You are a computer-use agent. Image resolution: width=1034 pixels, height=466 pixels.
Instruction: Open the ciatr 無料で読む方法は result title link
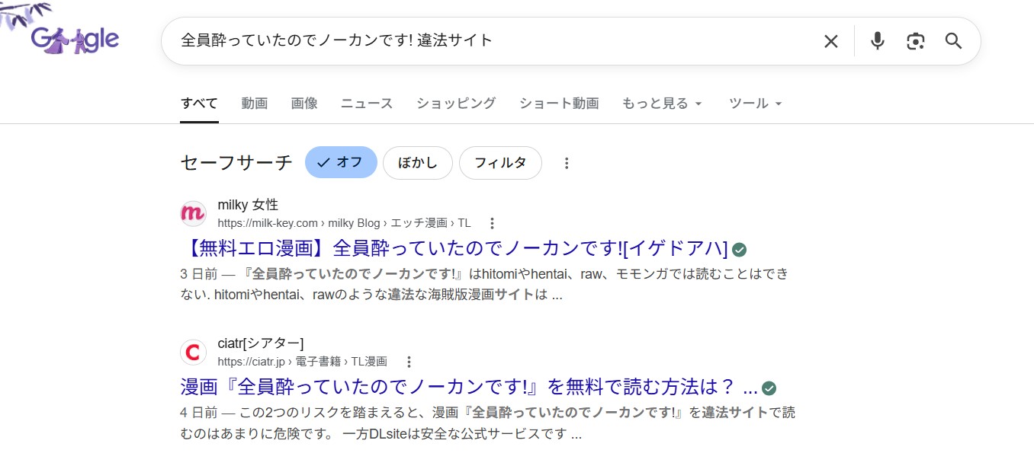point(469,388)
